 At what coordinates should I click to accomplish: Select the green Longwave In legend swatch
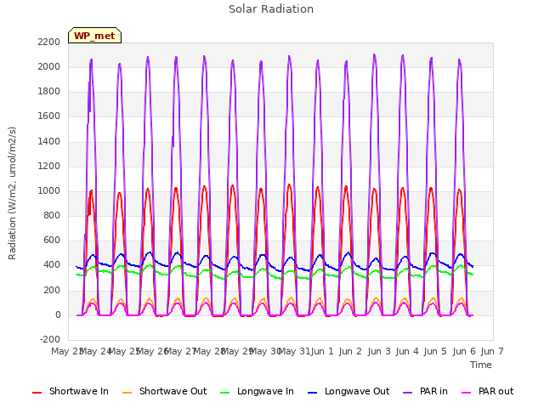[224, 392]
